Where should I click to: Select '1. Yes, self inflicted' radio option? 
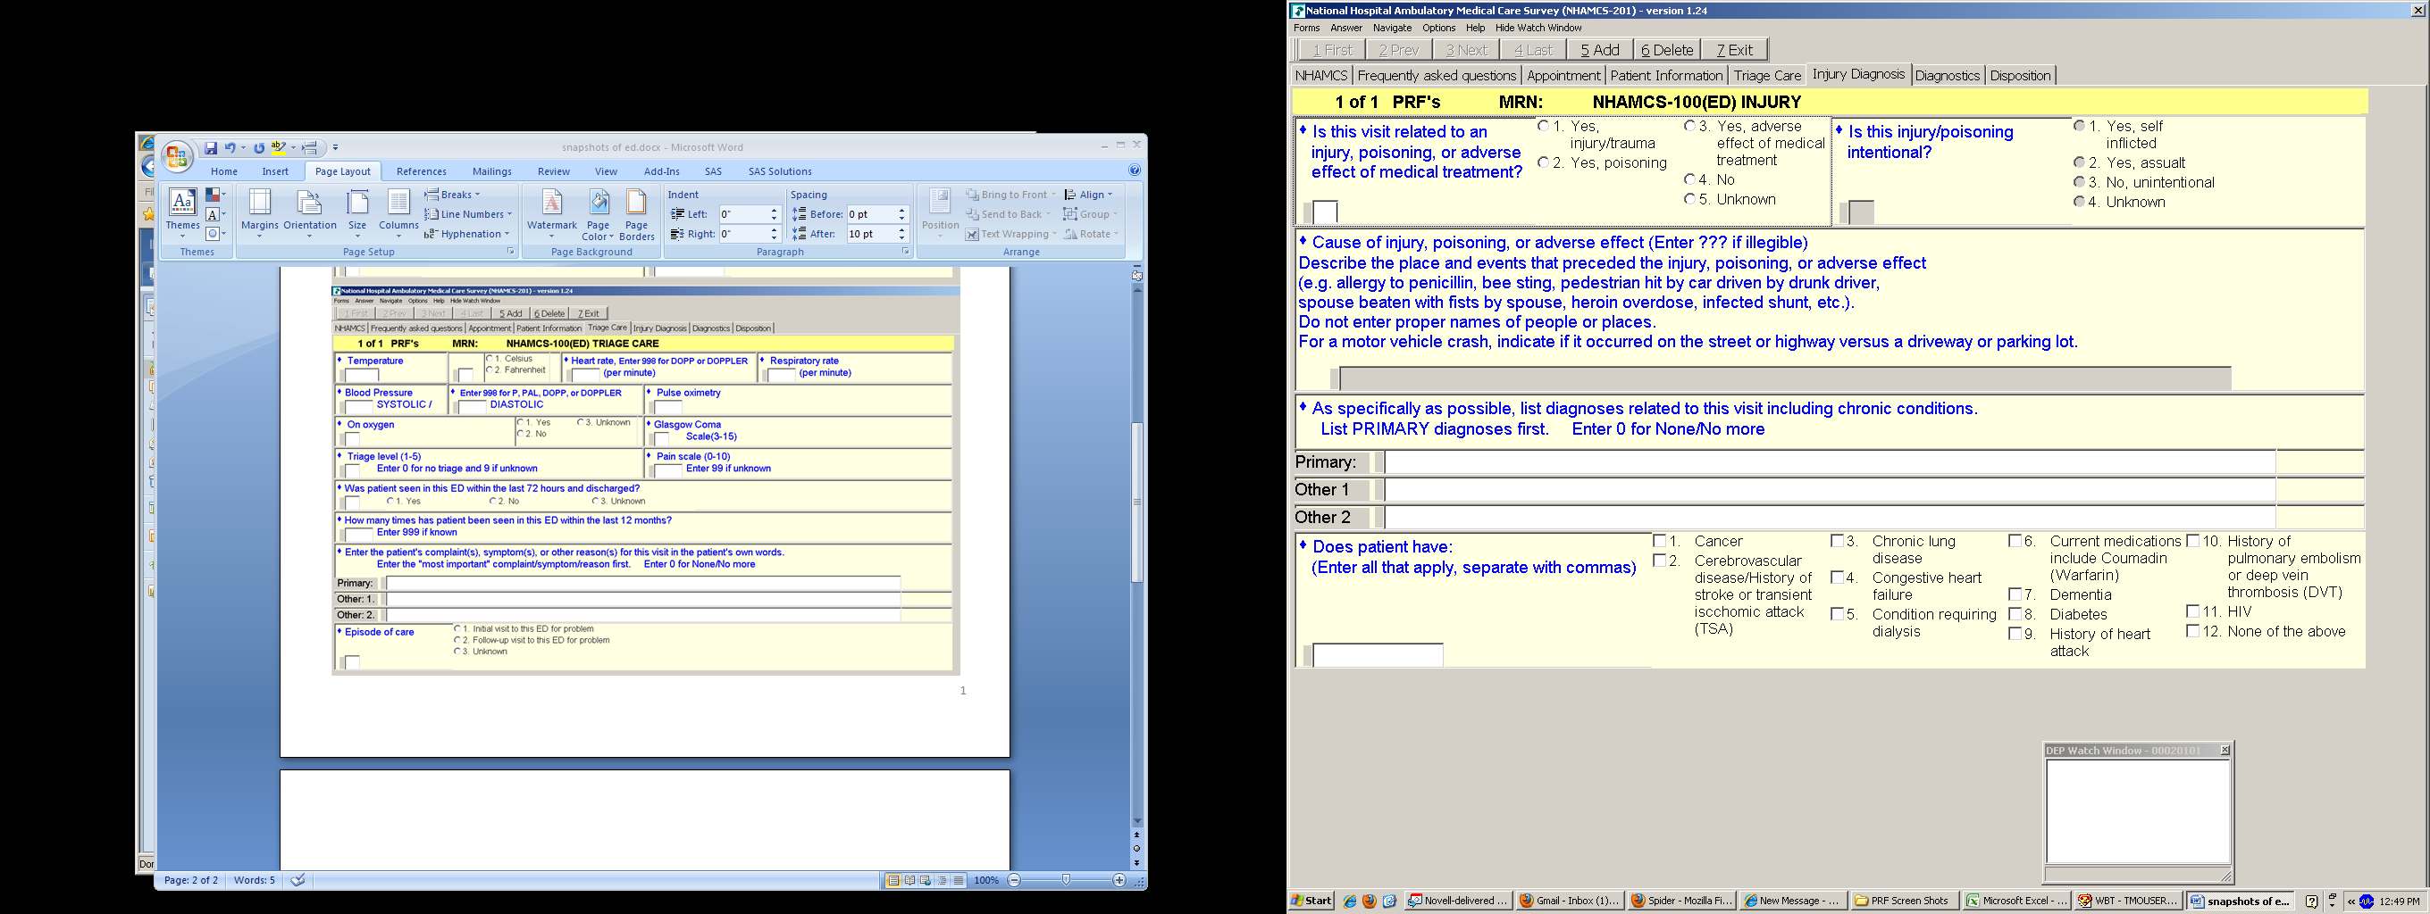point(2079,126)
